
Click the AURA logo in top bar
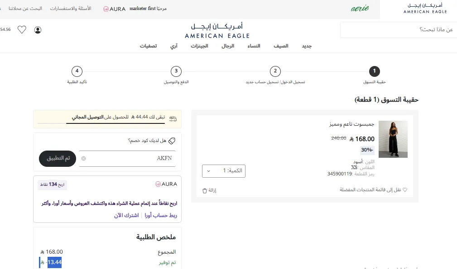coord(114,9)
